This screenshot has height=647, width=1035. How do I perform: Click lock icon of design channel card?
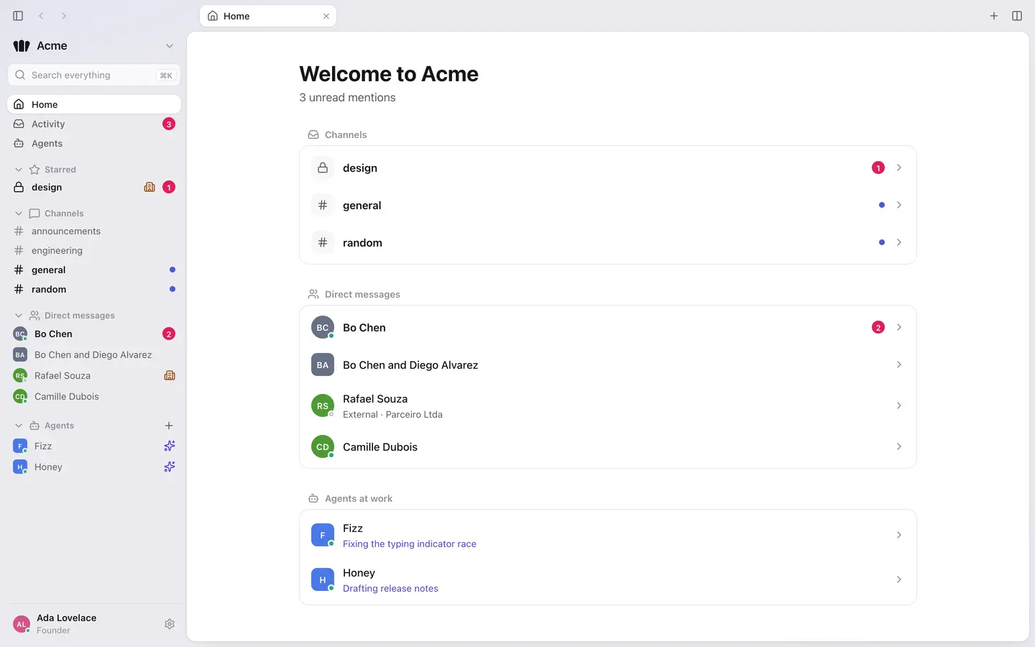point(323,168)
